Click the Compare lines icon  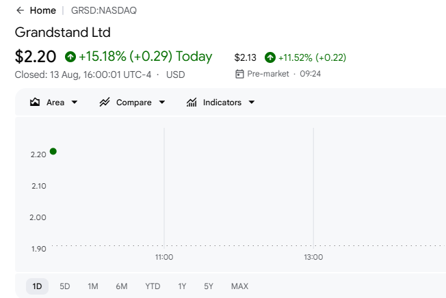click(105, 102)
